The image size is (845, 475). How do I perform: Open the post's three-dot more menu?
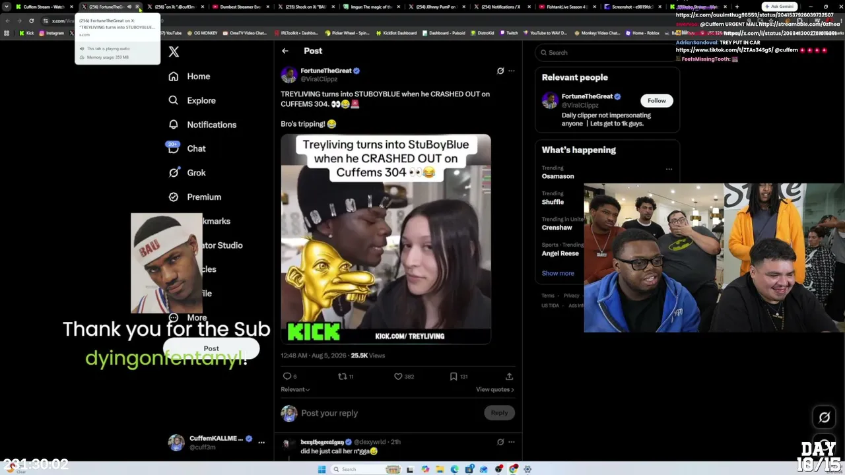512,71
